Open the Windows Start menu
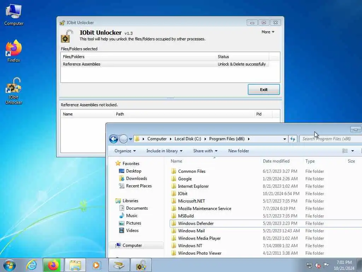This screenshot has height=272, width=362. 9,265
